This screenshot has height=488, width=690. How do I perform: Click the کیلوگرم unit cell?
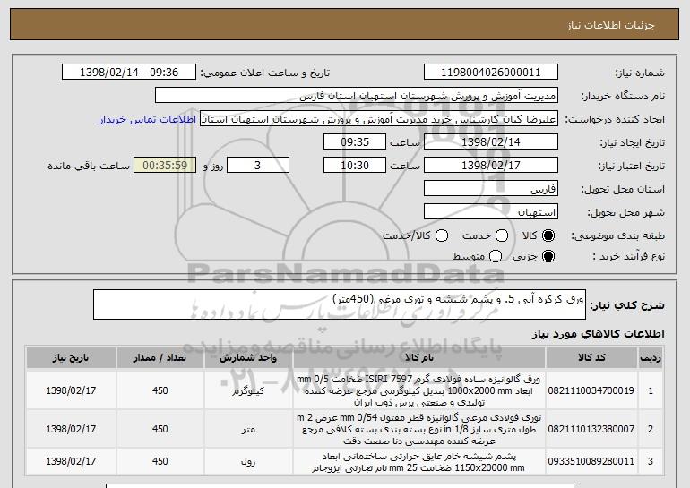coord(248,390)
